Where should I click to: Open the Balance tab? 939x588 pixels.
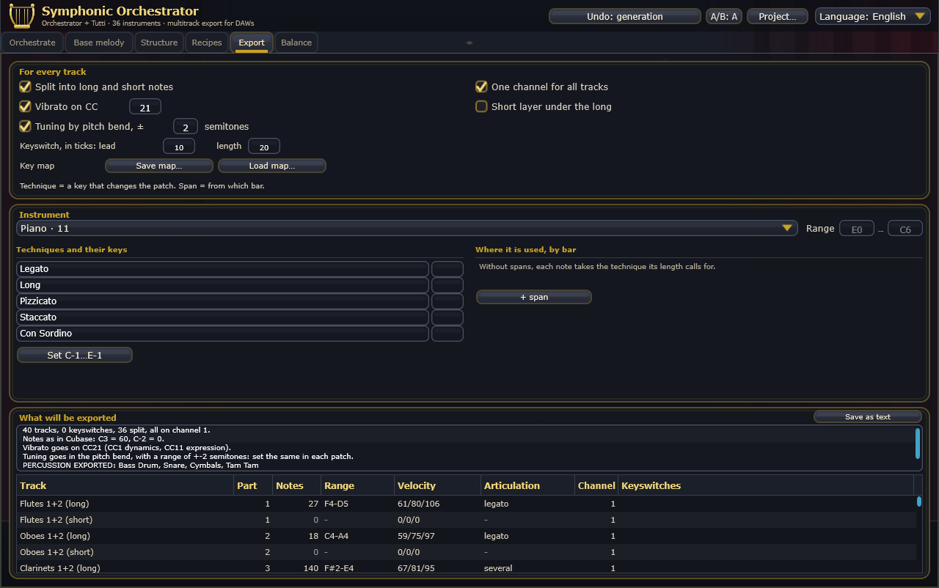tap(296, 43)
